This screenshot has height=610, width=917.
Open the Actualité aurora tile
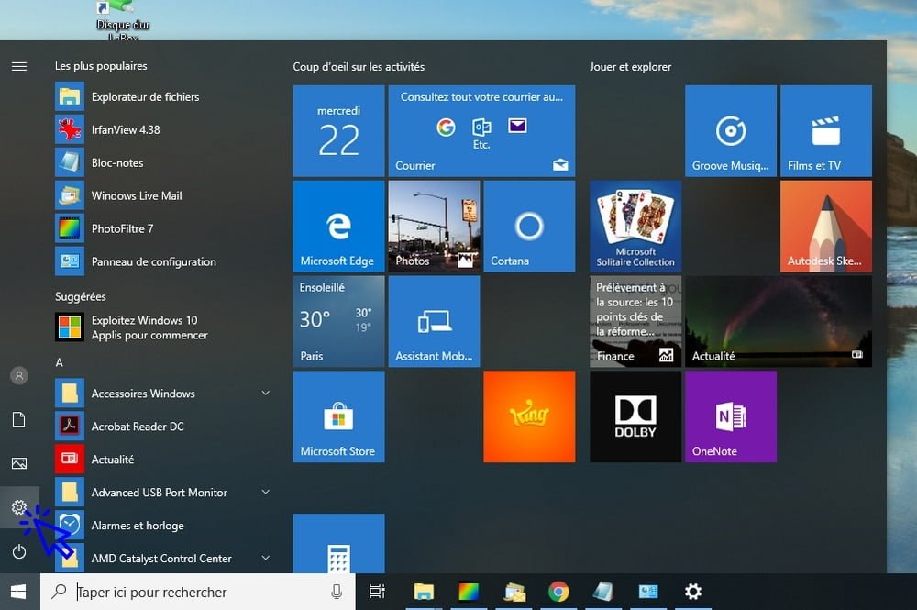(779, 322)
